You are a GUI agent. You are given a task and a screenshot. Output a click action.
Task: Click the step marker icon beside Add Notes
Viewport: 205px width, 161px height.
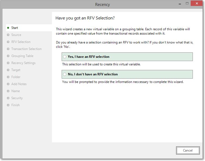pos(8,84)
